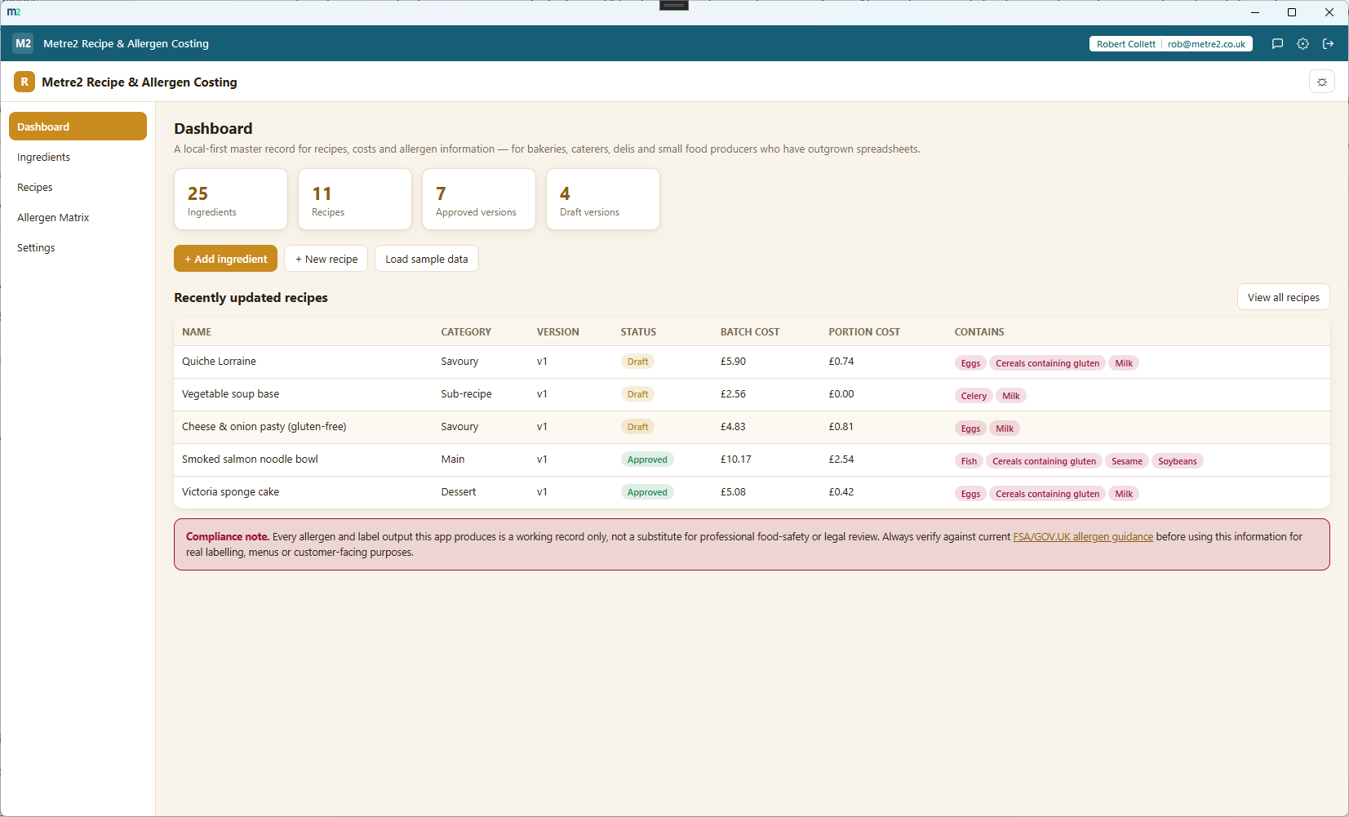Open the Ingredients sidebar item
Viewport: 1349px width, 817px height.
click(x=78, y=157)
